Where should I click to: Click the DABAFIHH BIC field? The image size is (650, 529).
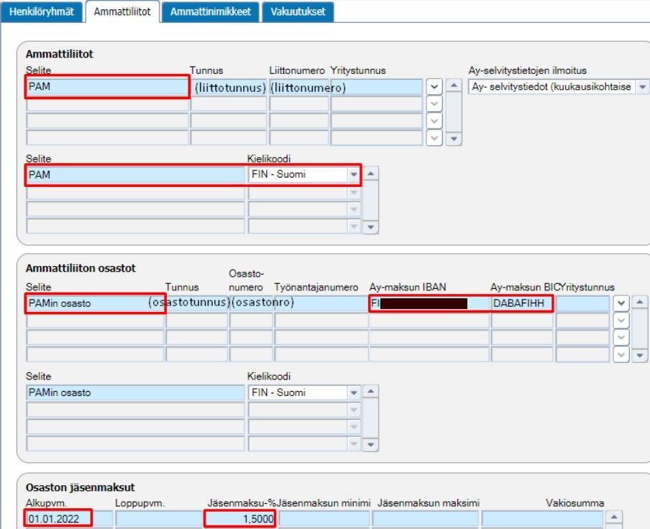[x=522, y=303]
